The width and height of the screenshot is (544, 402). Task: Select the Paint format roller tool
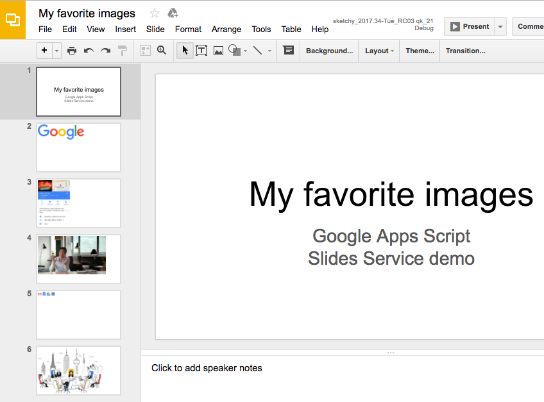[123, 51]
